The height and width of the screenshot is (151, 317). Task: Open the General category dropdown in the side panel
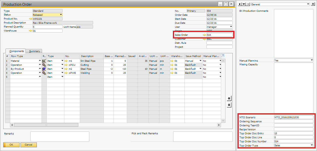[308, 4]
